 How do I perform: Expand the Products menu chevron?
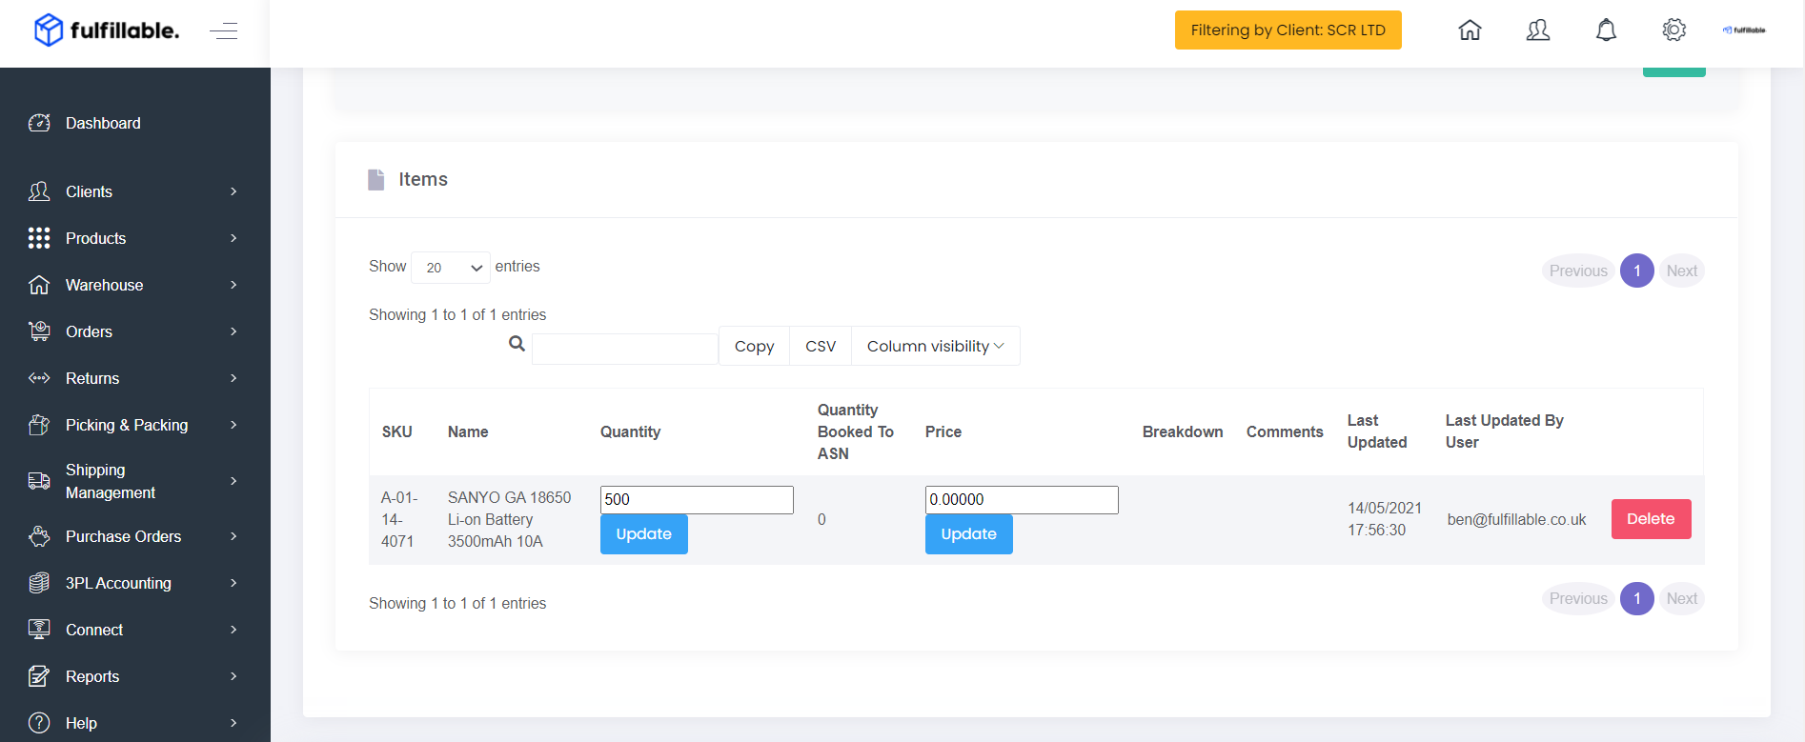pos(233,238)
